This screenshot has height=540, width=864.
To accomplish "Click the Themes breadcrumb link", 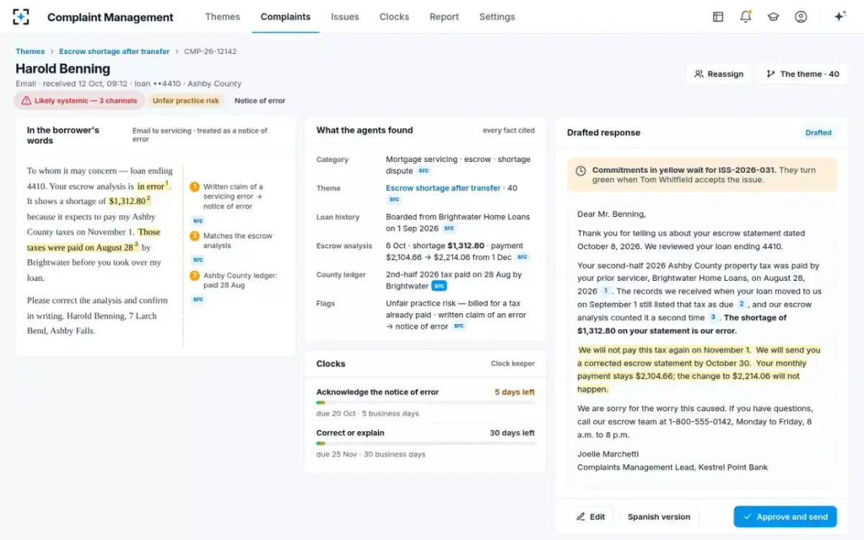I will click(30, 51).
